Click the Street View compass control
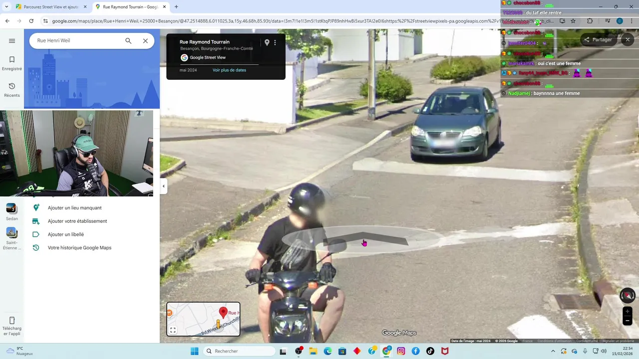The height and width of the screenshot is (359, 639). click(x=628, y=296)
